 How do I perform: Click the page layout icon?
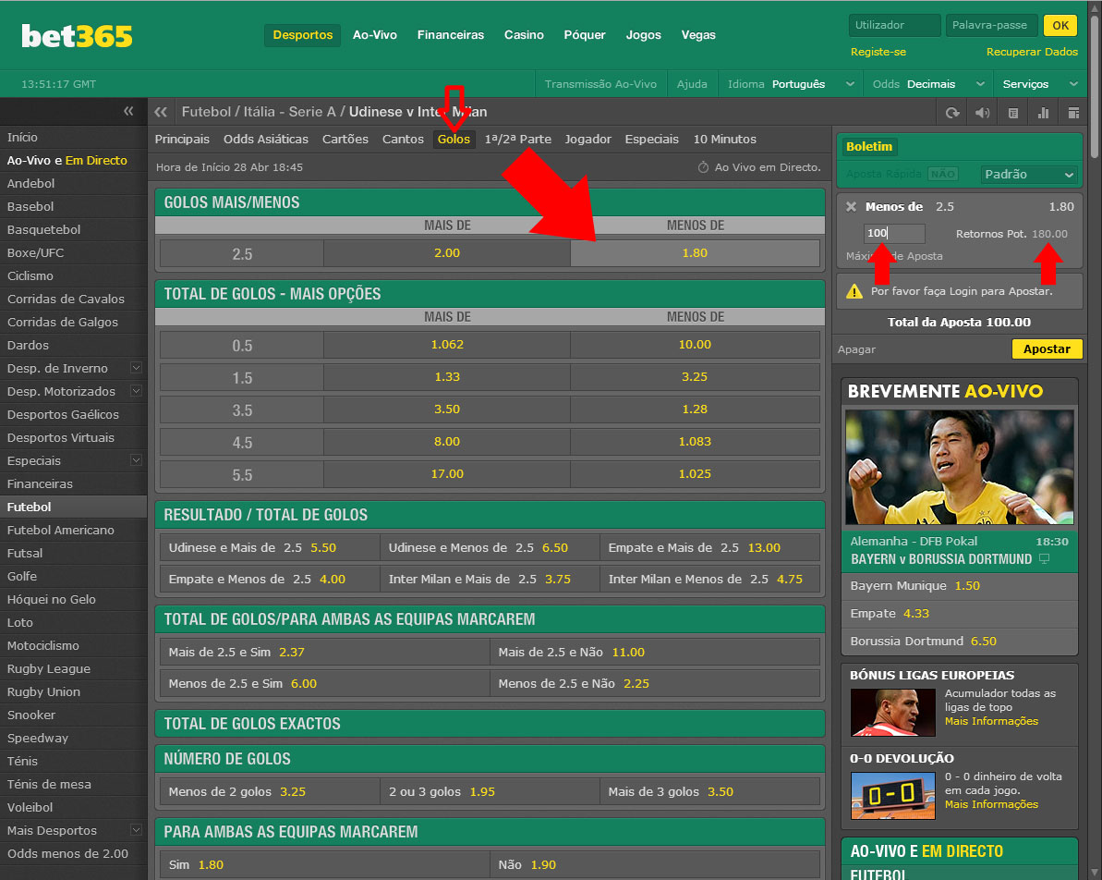[x=1073, y=113]
